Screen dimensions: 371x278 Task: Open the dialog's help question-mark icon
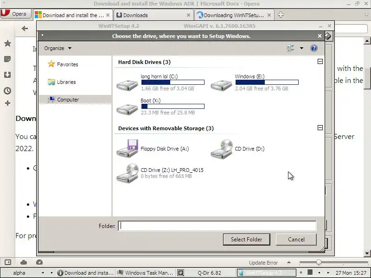click(314, 48)
